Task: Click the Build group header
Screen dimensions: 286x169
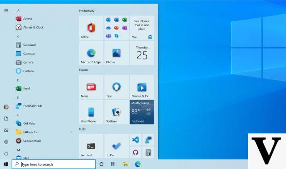Action: coord(82,129)
